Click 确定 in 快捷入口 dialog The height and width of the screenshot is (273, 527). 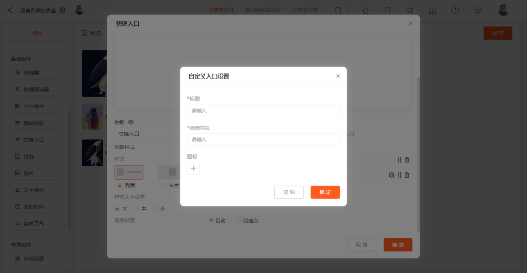398,244
